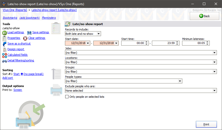Viewport: 222px width, 130px height.
Task: Click the Start sort field link
Action: pos(17,74)
